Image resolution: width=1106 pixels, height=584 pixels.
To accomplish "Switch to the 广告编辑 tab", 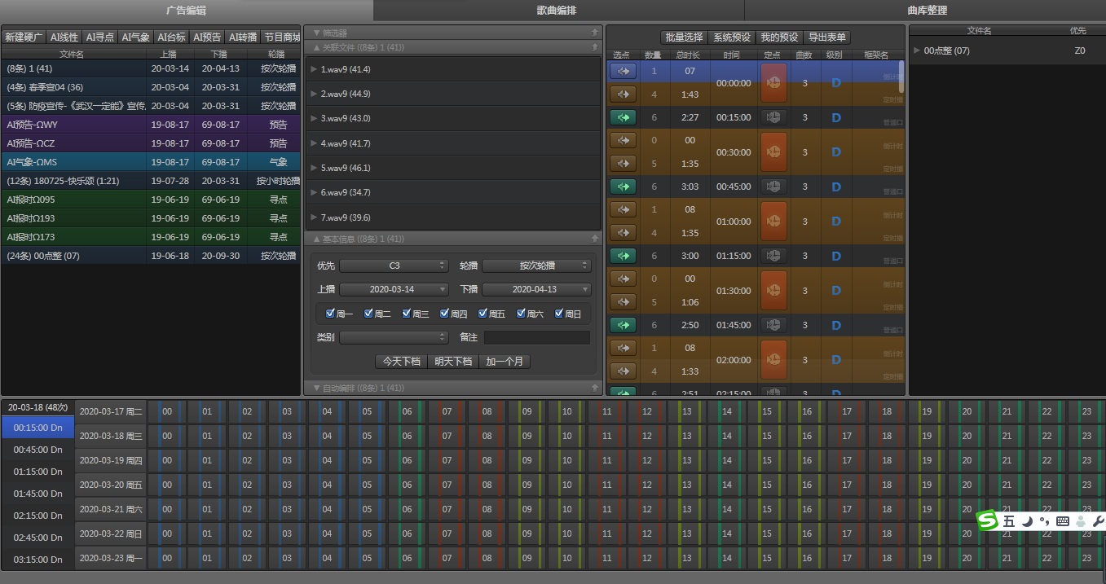I will [187, 11].
